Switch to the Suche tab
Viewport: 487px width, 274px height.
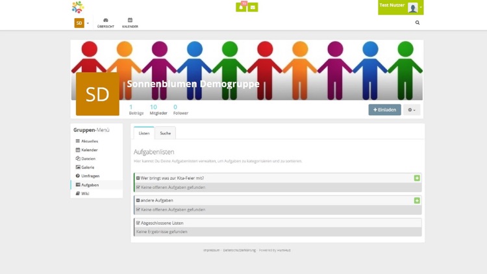click(x=165, y=133)
